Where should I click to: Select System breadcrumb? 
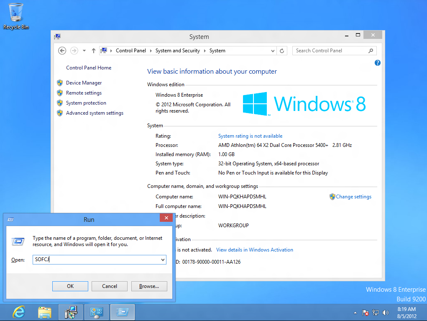(217, 51)
